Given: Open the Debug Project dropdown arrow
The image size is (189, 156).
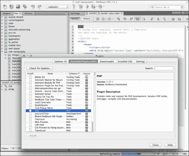Looking at the screenshot, I should (97, 6).
